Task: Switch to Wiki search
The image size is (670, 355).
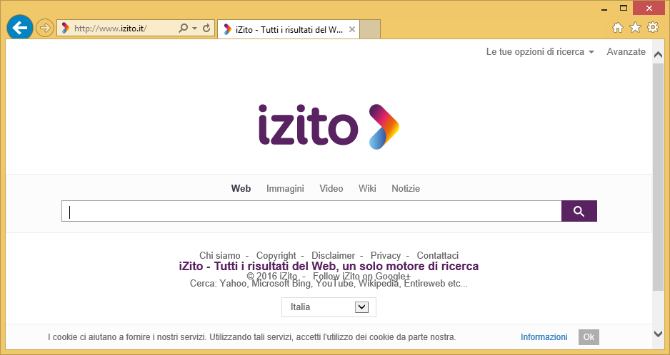Action: coord(367,189)
